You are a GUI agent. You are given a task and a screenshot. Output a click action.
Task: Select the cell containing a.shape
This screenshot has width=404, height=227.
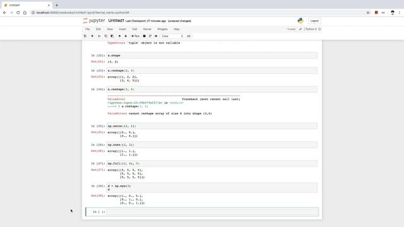(x=212, y=55)
